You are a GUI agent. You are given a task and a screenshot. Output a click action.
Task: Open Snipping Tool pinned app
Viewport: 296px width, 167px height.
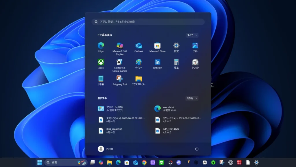click(120, 81)
